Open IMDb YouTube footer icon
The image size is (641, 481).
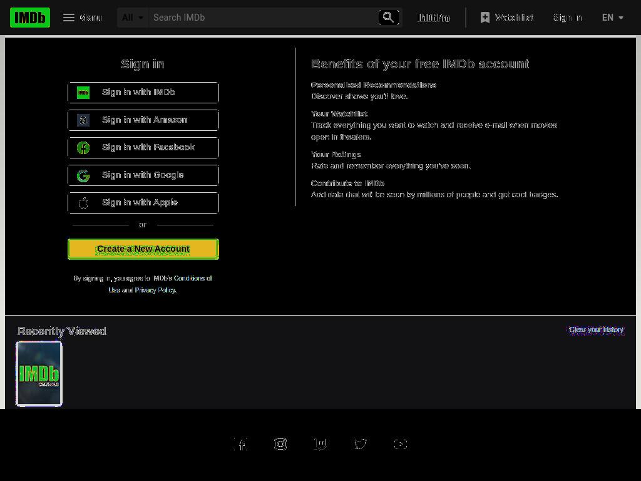coord(400,444)
